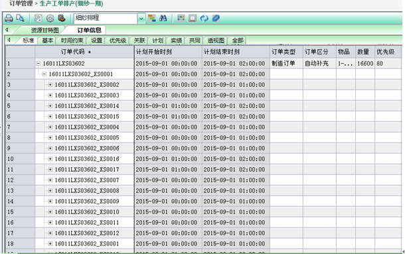Open the 时间约束 sub-tab
Viewport: 405px width, 254px height.
tap(72, 40)
